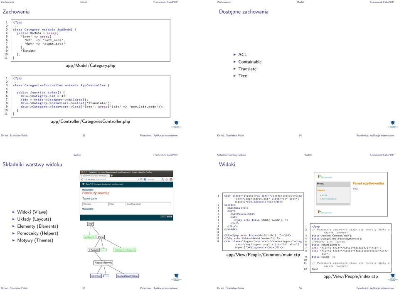Click the Translate bullet on slide 54

coord(247,69)
